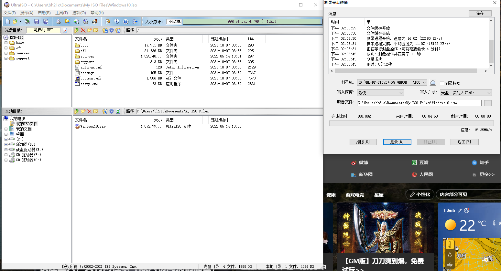Select setup.exe in disc file list
This screenshot has height=271, width=501.
pyautogui.click(x=86, y=84)
